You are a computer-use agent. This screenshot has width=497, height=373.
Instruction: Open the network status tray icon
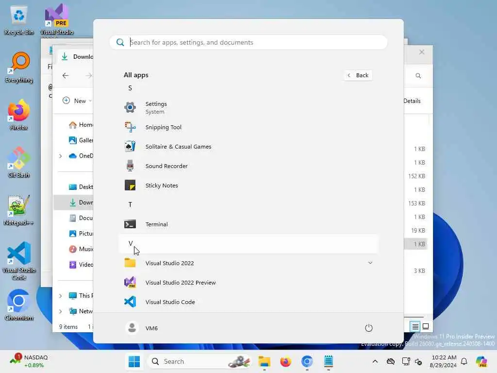pyautogui.click(x=406, y=361)
